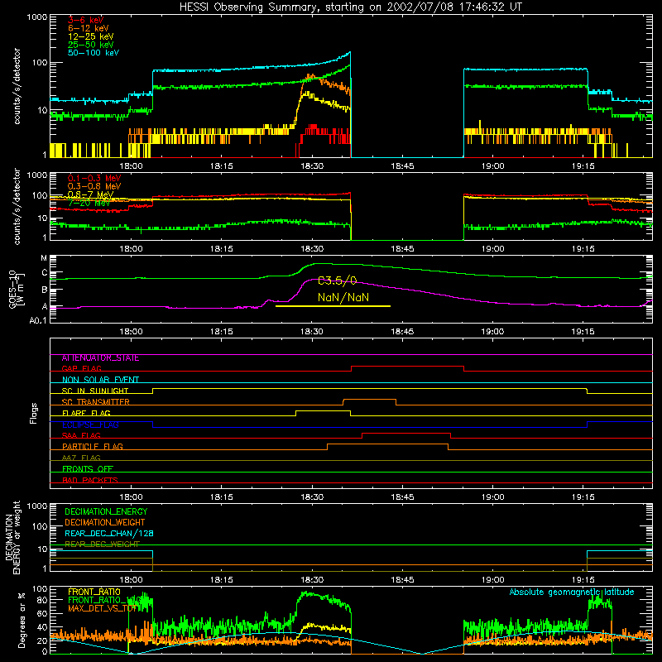The width and height of the screenshot is (662, 662).
Task: Click the C3.5/0 flare class annotation
Action: coord(337,281)
